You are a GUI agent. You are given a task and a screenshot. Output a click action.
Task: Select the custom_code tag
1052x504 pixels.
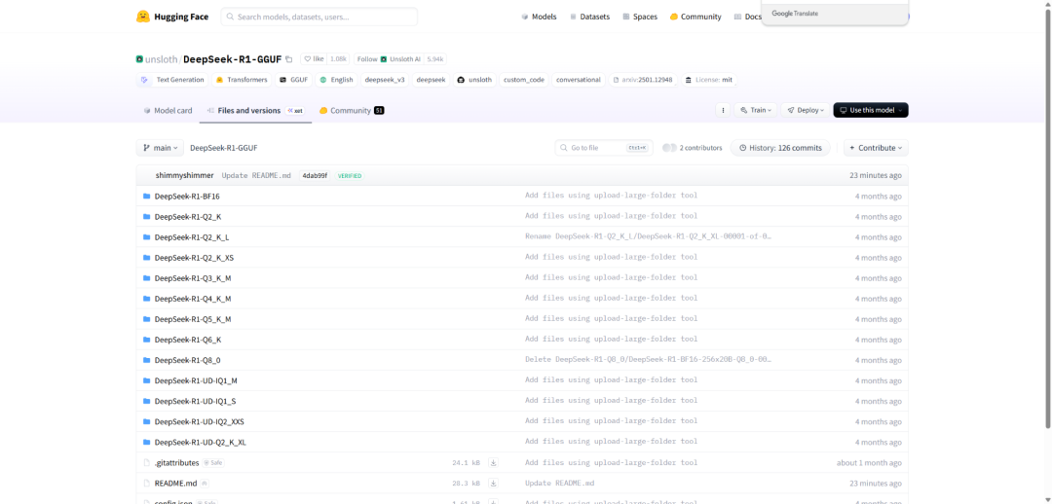click(524, 80)
